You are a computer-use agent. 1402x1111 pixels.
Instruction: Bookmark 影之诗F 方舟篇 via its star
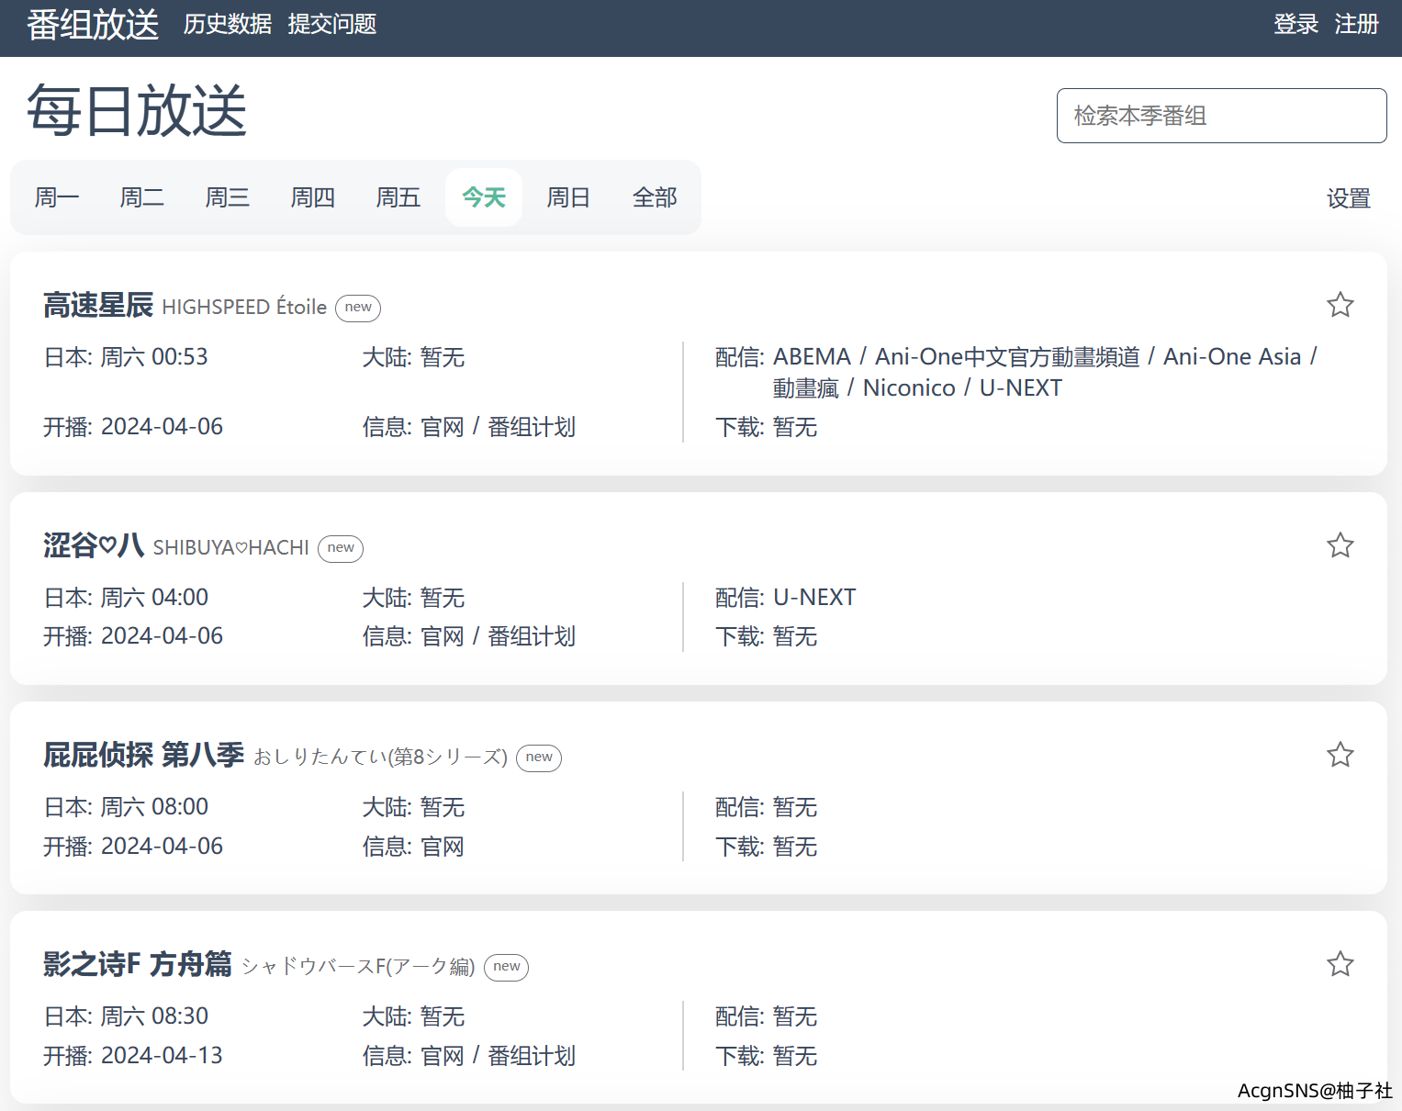click(x=1340, y=964)
